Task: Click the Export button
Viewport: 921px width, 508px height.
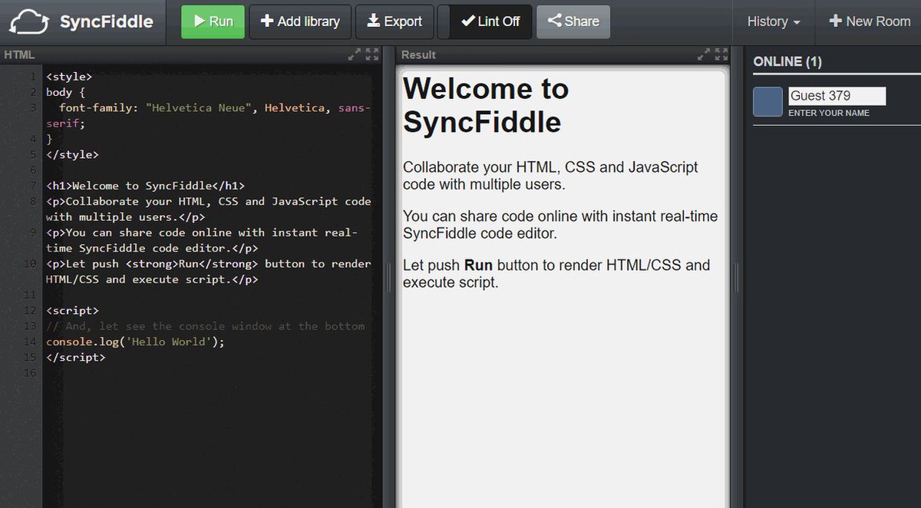Action: point(394,21)
